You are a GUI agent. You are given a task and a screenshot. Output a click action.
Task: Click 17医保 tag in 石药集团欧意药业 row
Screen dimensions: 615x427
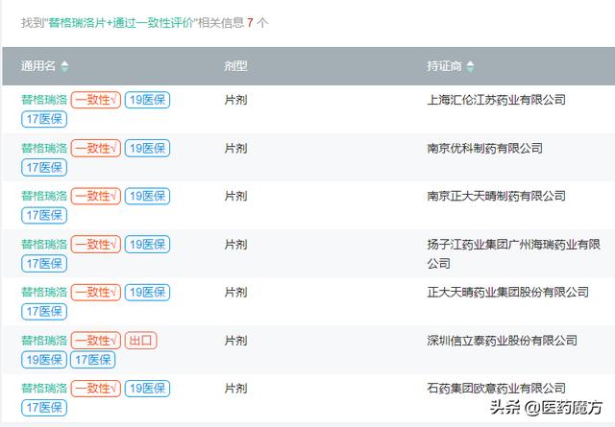point(44,408)
